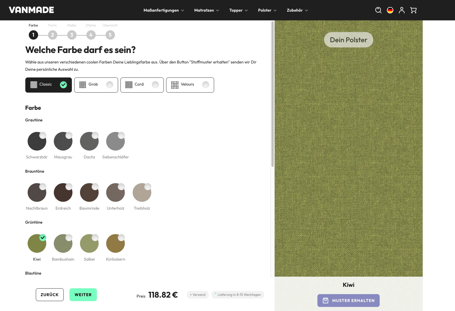Jump to step 3 Maße

click(72, 35)
